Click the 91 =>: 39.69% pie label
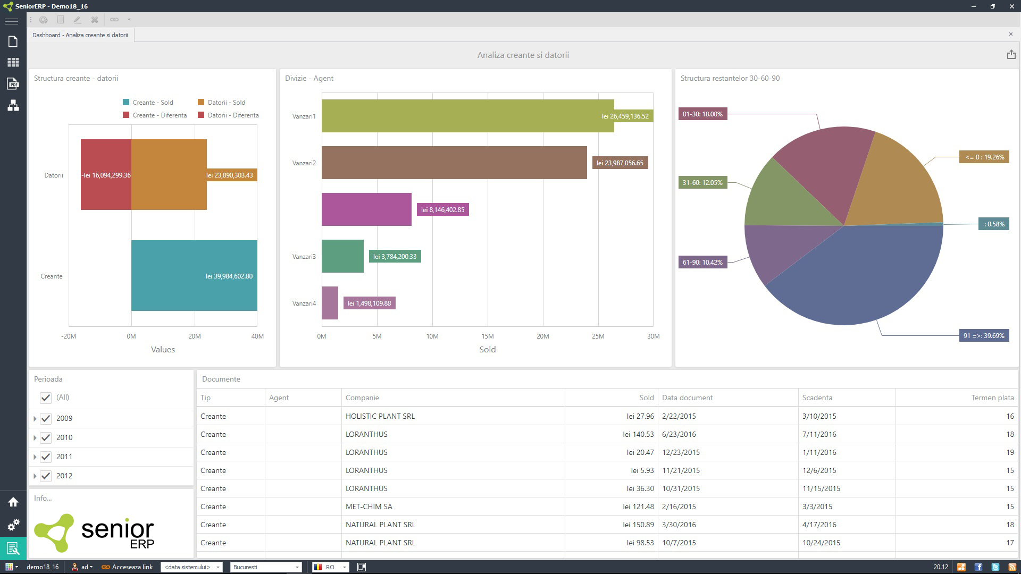Screen dimensions: 1021x574 [984, 335]
